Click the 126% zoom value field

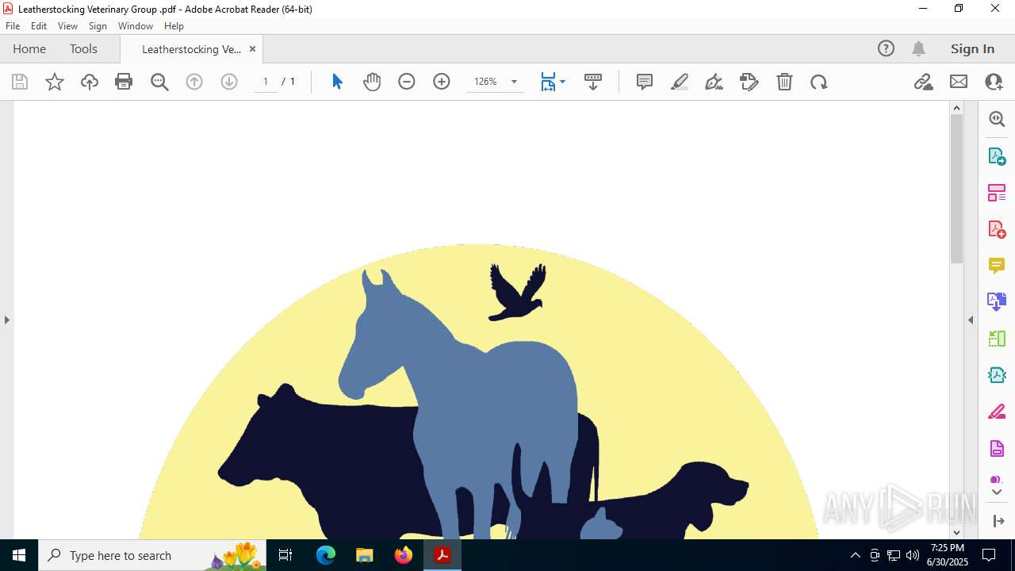point(485,82)
